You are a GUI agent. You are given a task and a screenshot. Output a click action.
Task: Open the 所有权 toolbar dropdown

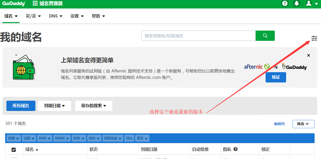point(62,138)
